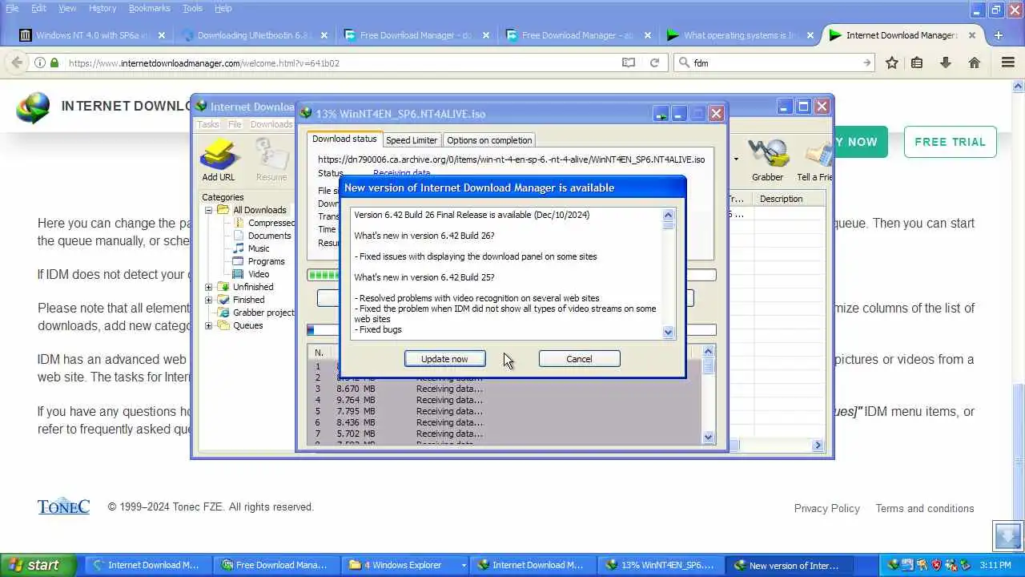Click the 13% WinNT4EN_SP6 taskbar item
Viewport: 1025px width, 577px height.
click(661, 565)
